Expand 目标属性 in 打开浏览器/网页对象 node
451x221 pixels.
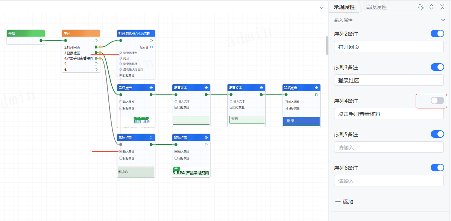click(x=121, y=75)
